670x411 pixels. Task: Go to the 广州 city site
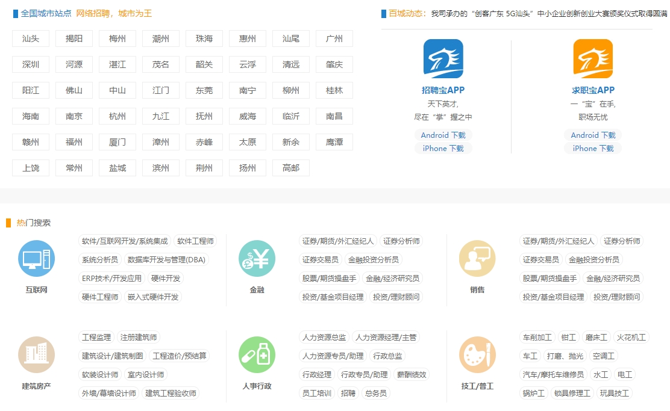point(334,39)
